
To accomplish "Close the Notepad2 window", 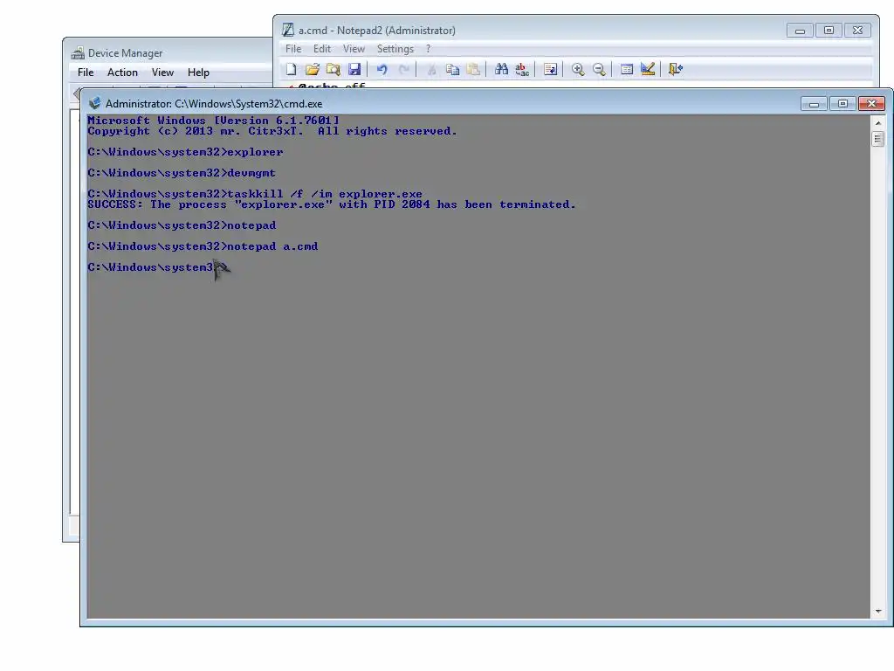I will 857,31.
